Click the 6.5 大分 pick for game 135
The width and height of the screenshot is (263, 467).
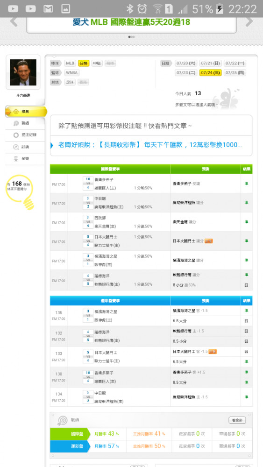(180, 321)
